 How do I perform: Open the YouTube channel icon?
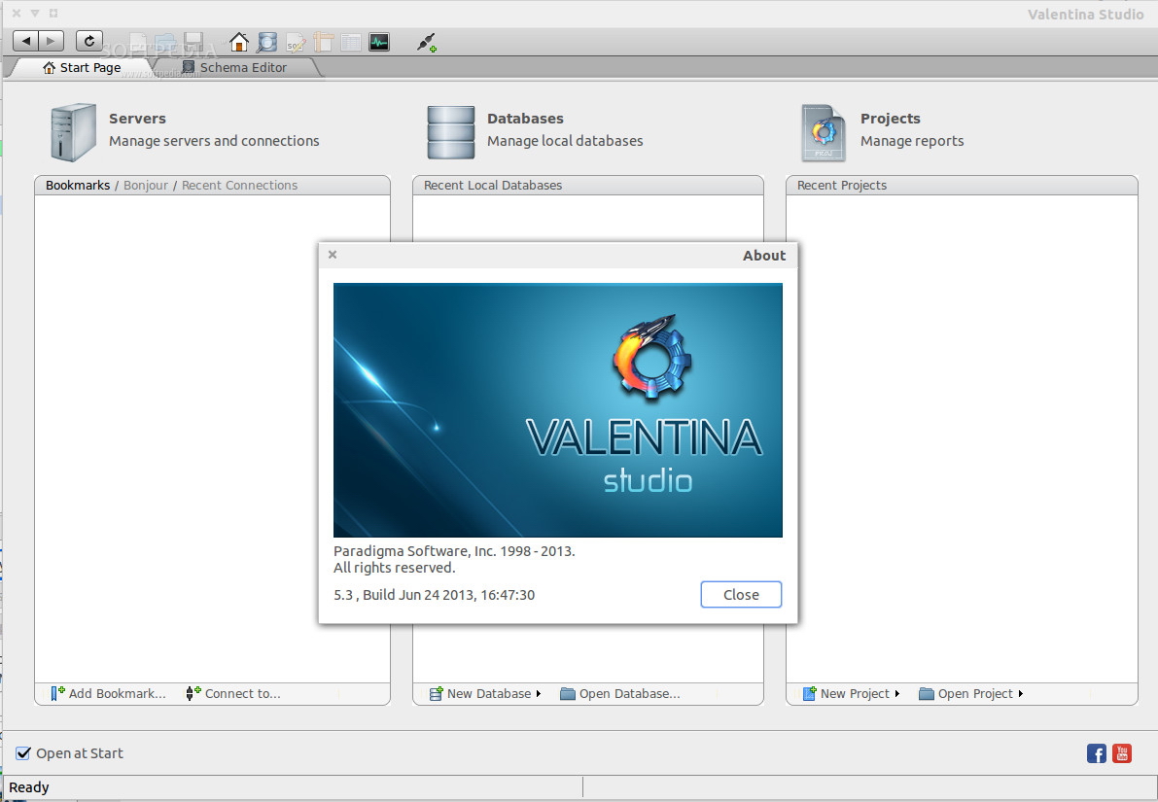(1122, 753)
